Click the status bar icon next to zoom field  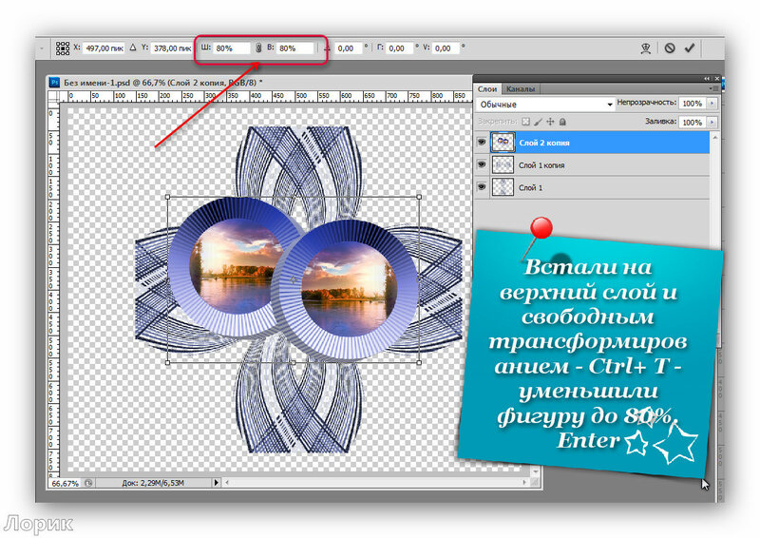tap(88, 483)
